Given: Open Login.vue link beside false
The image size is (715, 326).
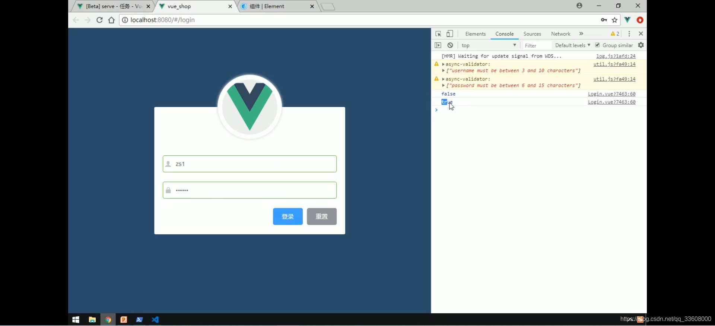Looking at the screenshot, I should [x=612, y=94].
